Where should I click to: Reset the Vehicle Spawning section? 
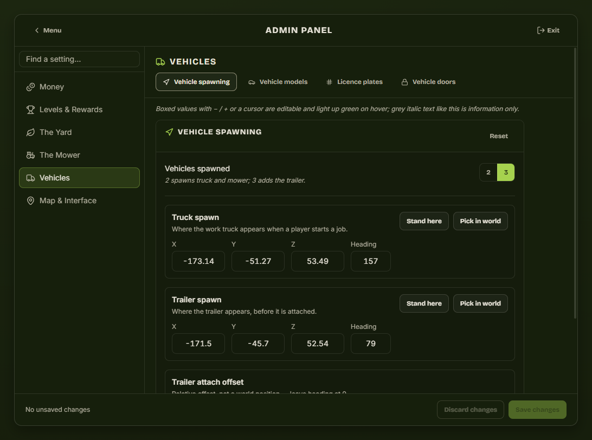[499, 136]
